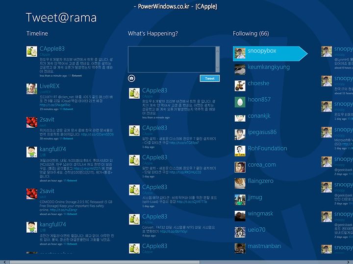This screenshot has width=353, height=264.
Task: Click CApple83's apple avatar atop Timeline
Action: pos(32,51)
